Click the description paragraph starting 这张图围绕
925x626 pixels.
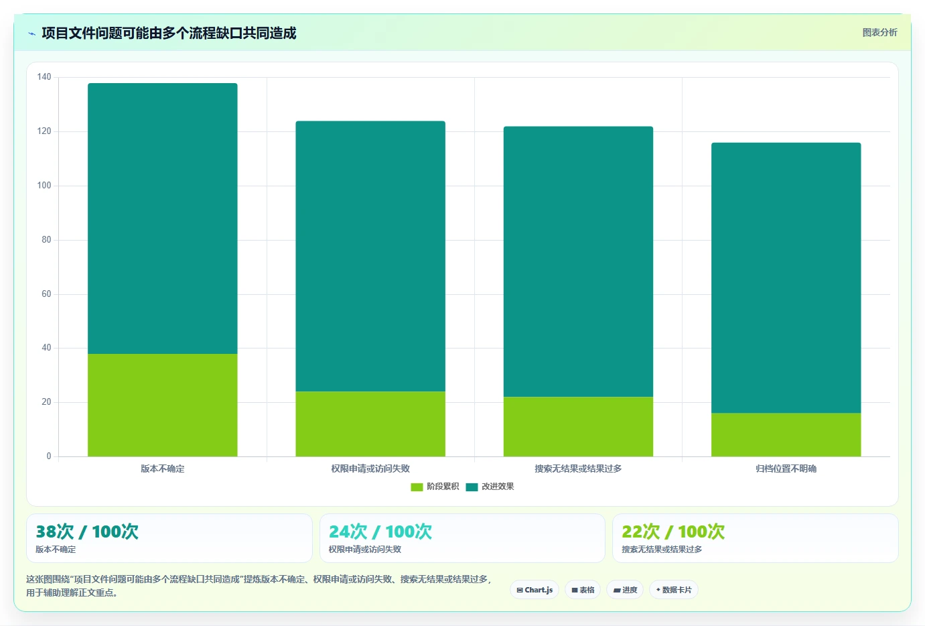point(259,586)
